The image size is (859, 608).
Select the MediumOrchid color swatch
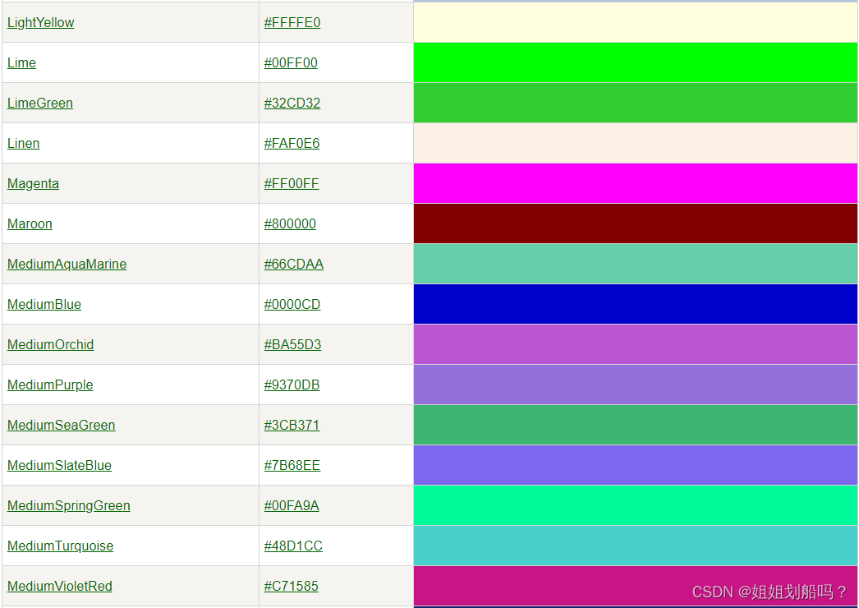[636, 345]
